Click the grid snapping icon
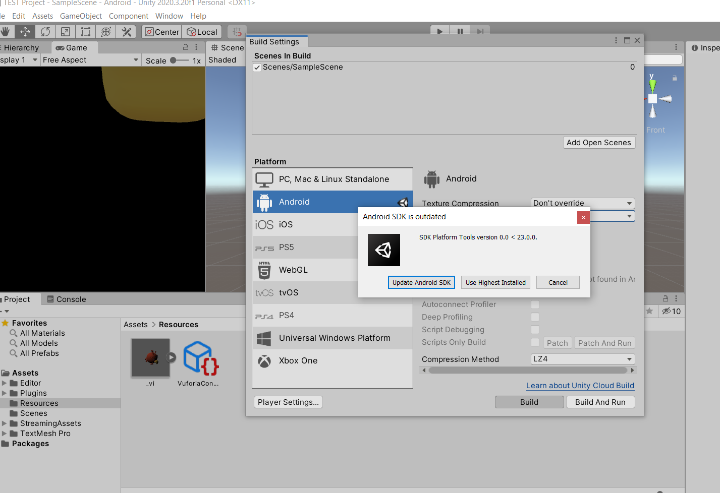The image size is (720, 493). coord(237,32)
